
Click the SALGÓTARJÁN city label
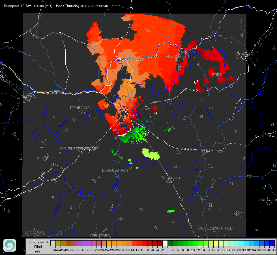pyautogui.click(x=176, y=56)
